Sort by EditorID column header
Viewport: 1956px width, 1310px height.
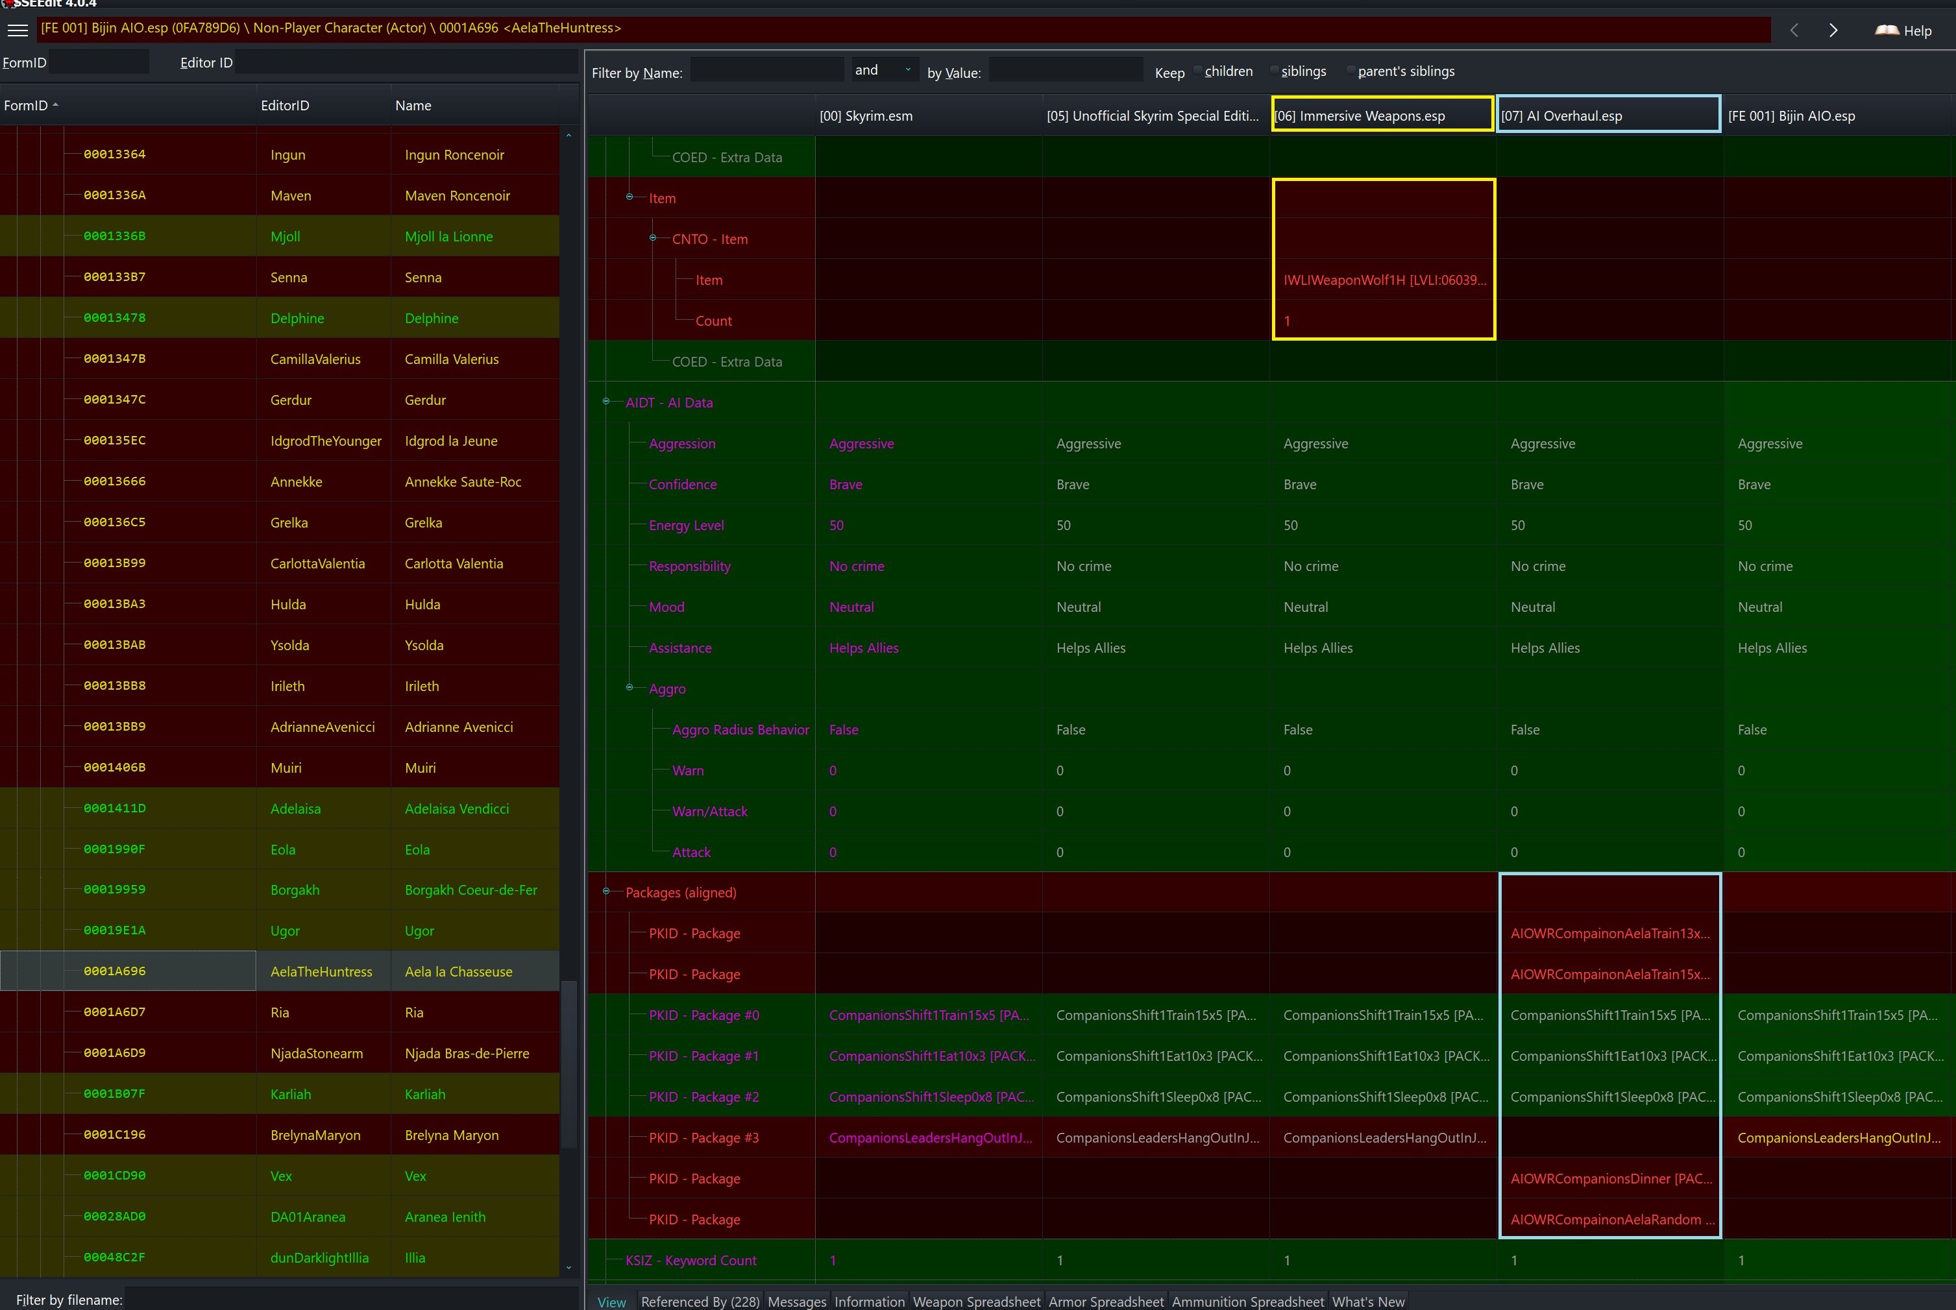tap(323, 105)
